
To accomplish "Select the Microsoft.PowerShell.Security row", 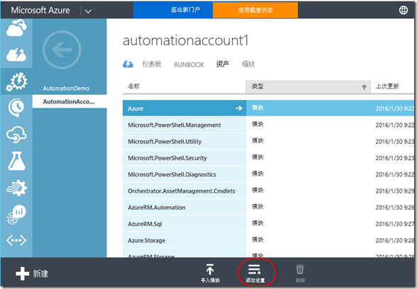I will point(268,158).
